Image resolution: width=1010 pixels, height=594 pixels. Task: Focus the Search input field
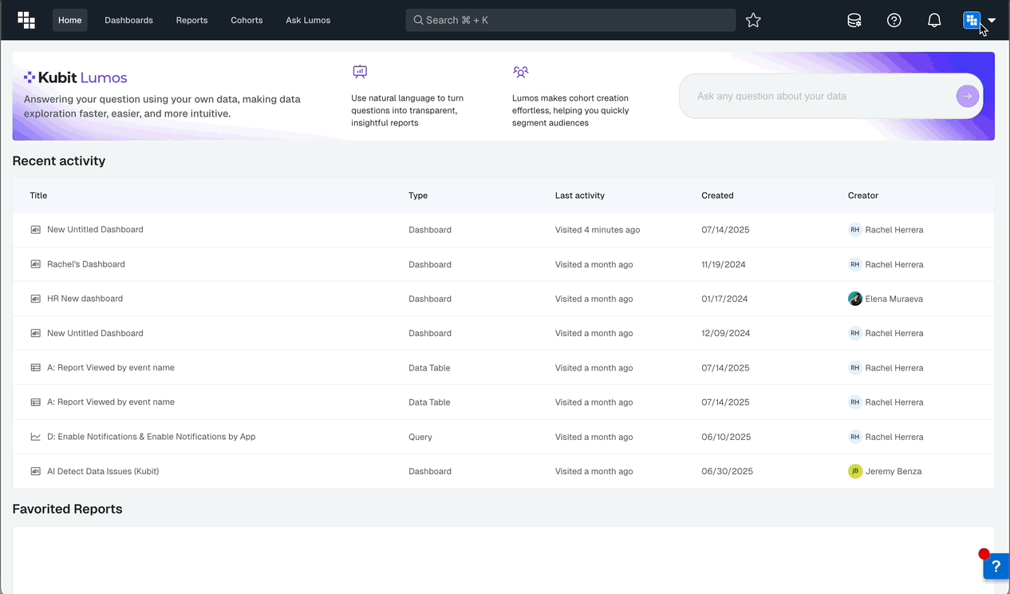click(570, 20)
